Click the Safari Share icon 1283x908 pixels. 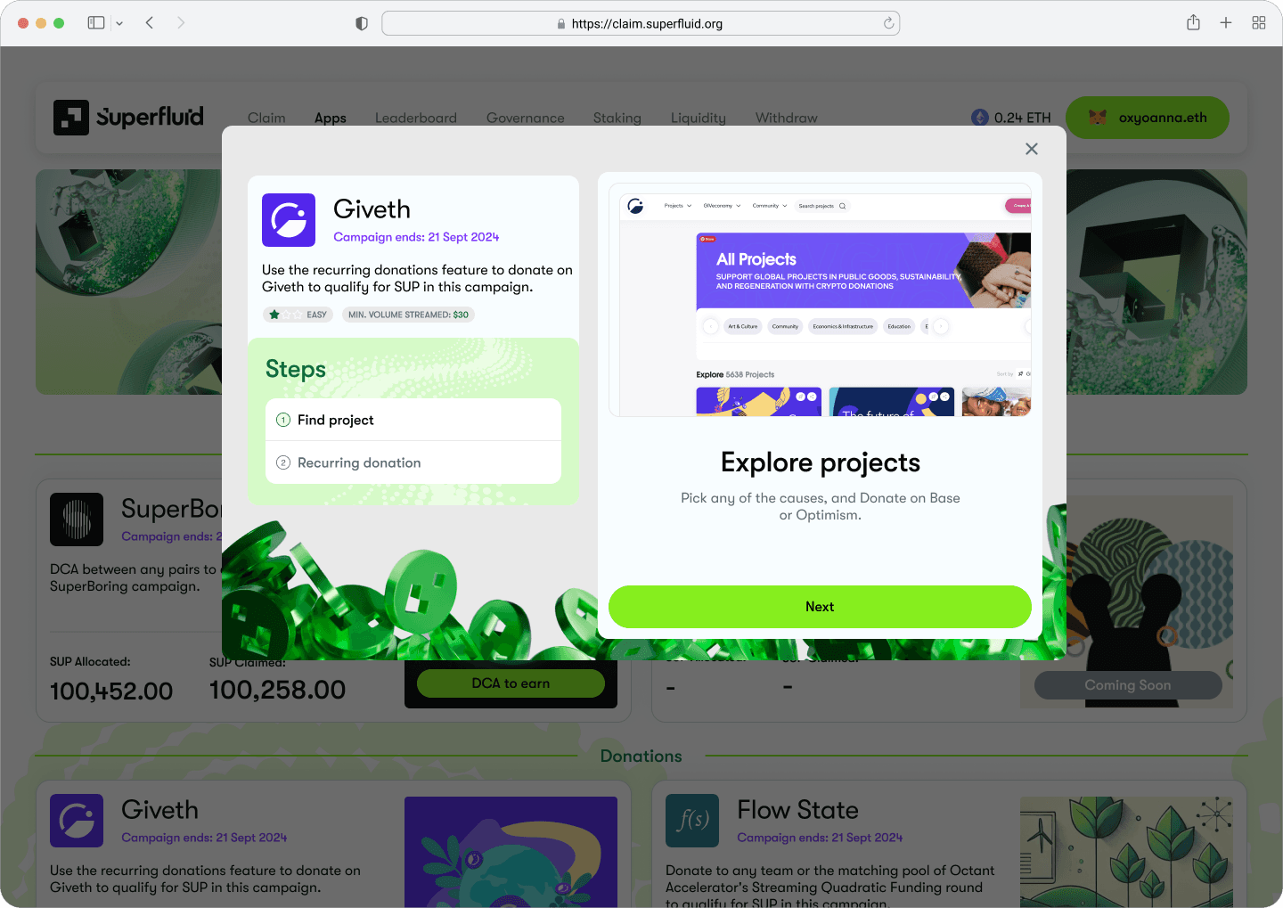click(x=1193, y=22)
